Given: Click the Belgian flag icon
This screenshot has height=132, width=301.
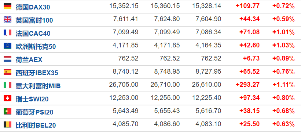Looking at the screenshot, I should pyautogui.click(x=7, y=125).
